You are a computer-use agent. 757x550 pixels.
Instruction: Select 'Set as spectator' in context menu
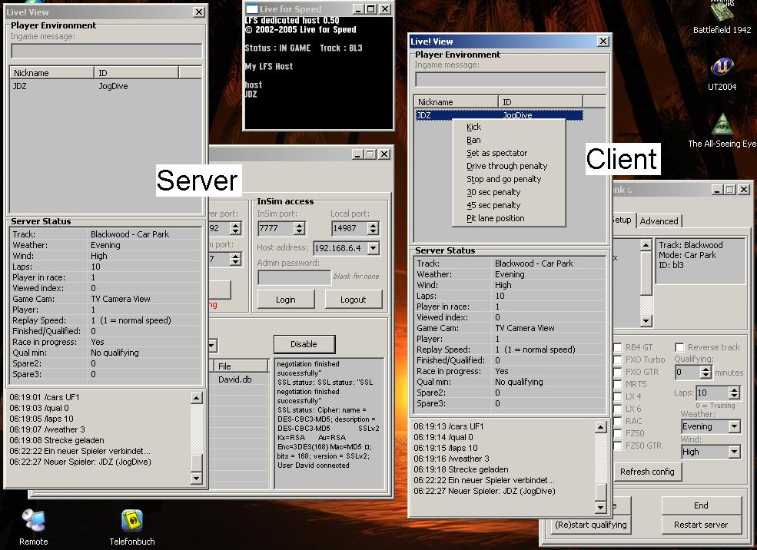498,153
